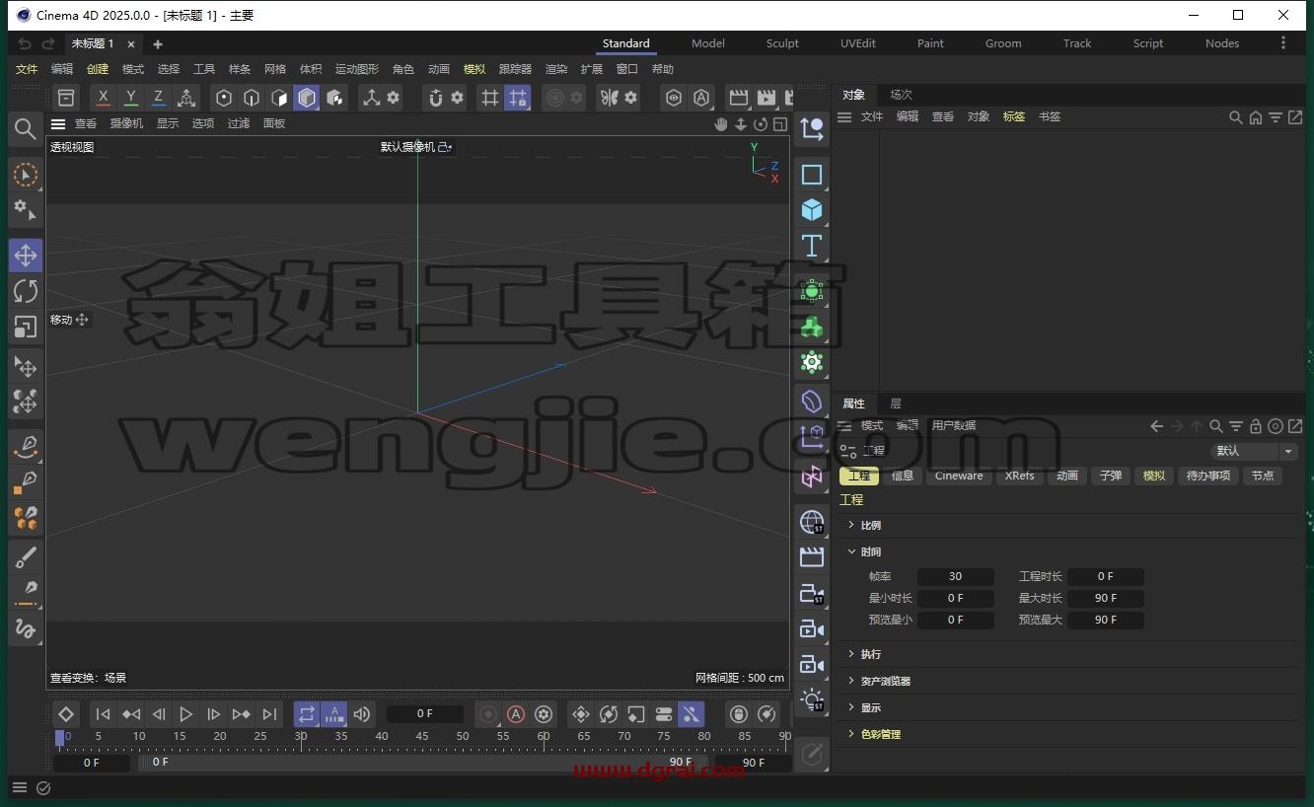Switch to 场次 tab

[x=901, y=95]
